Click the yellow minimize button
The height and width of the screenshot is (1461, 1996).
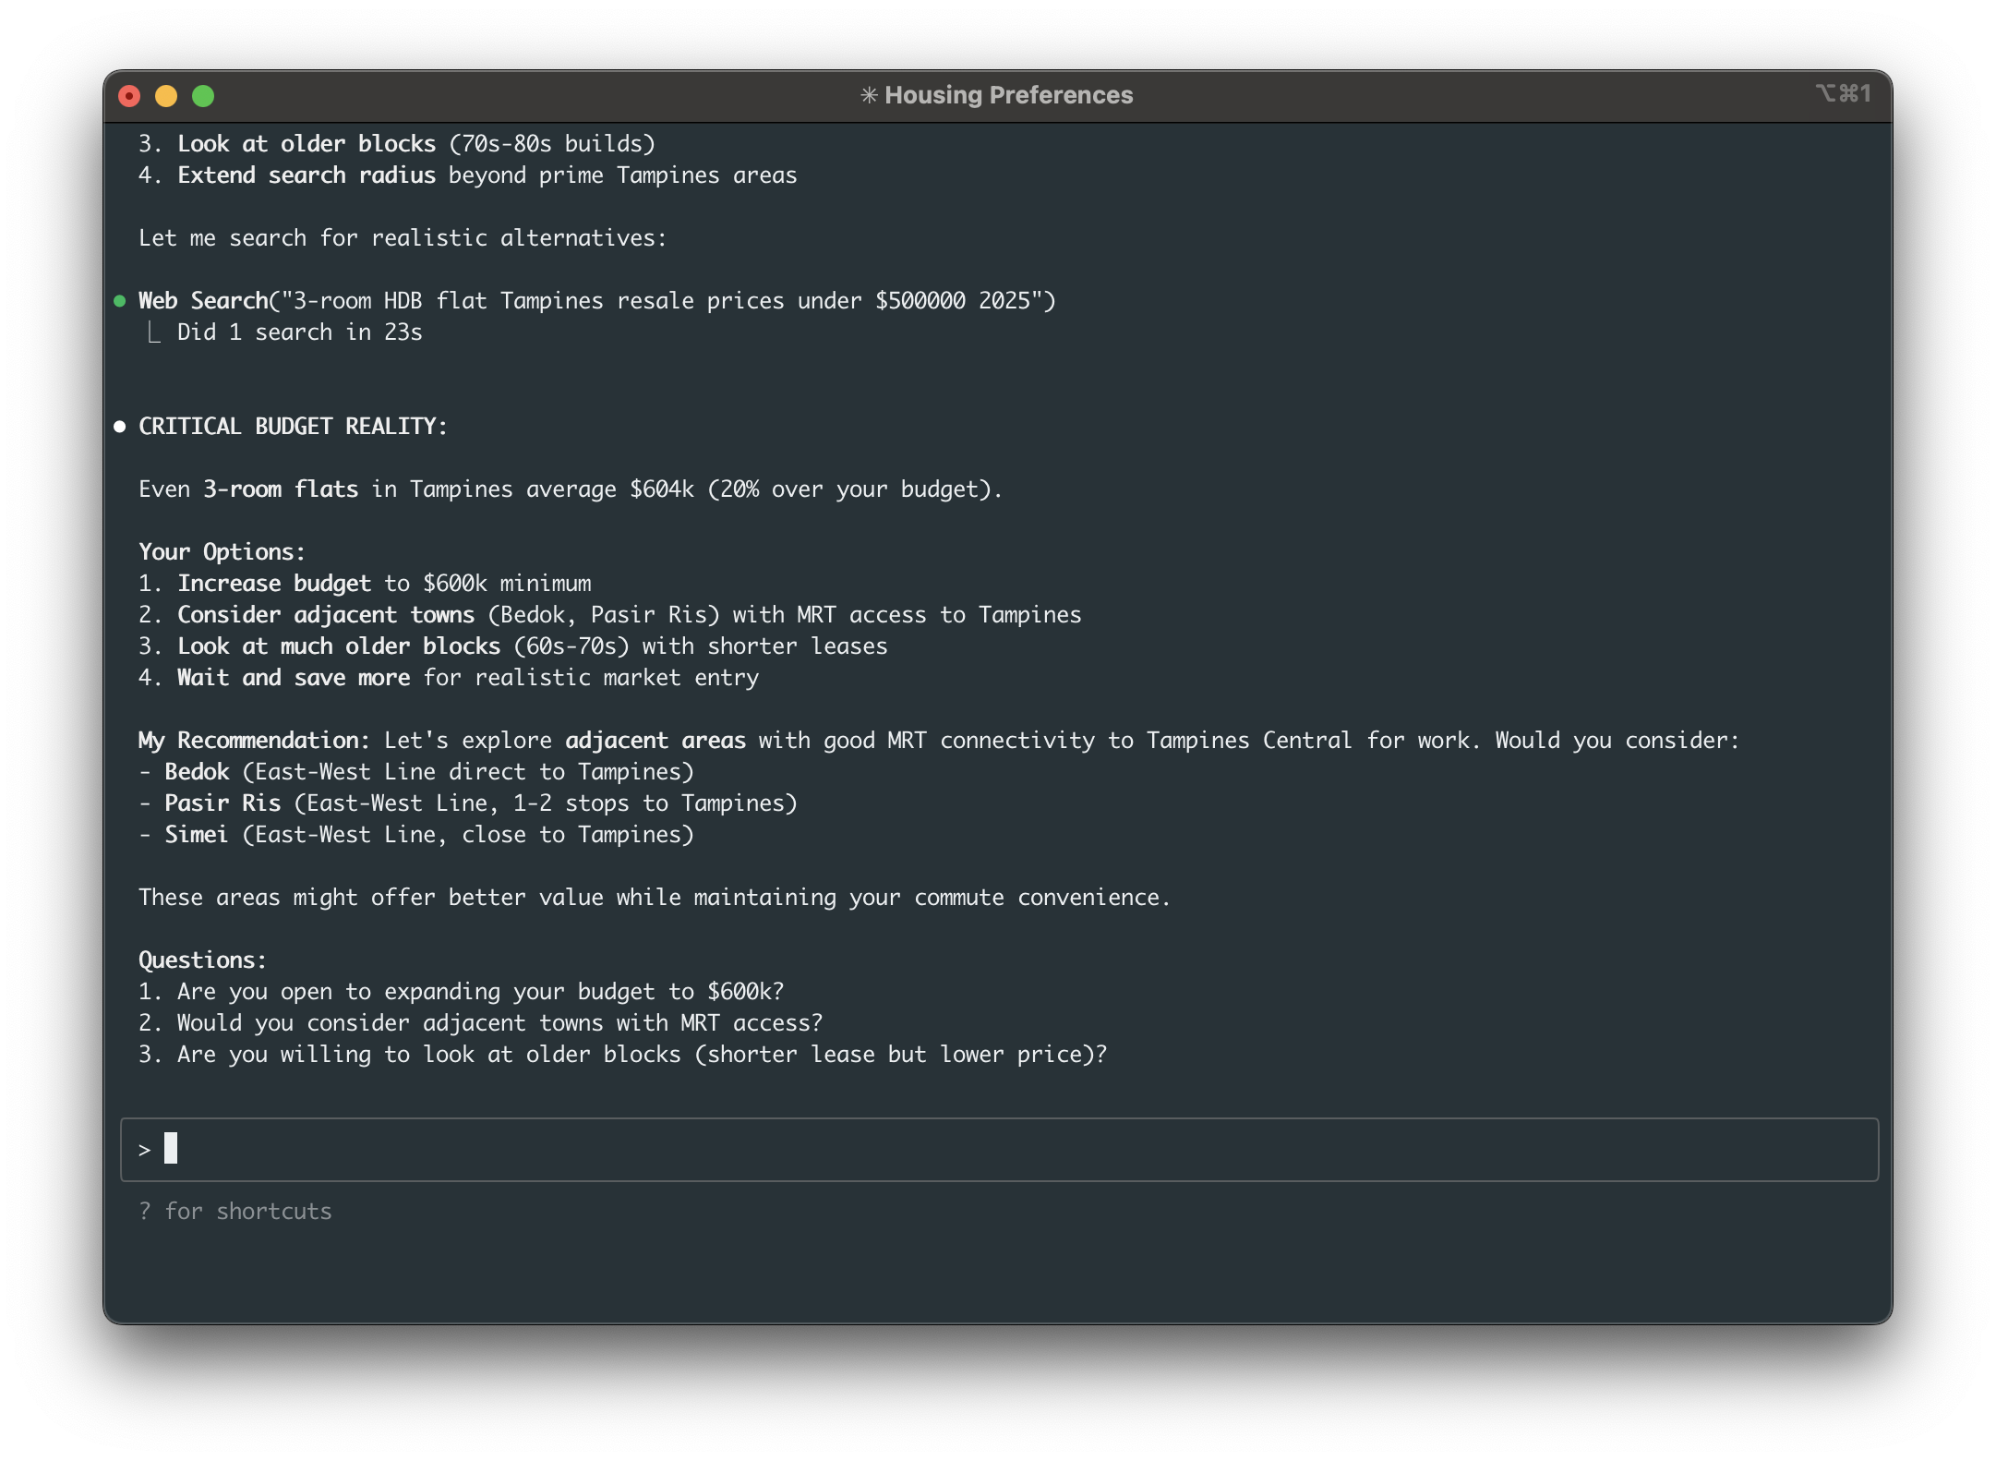click(x=166, y=94)
